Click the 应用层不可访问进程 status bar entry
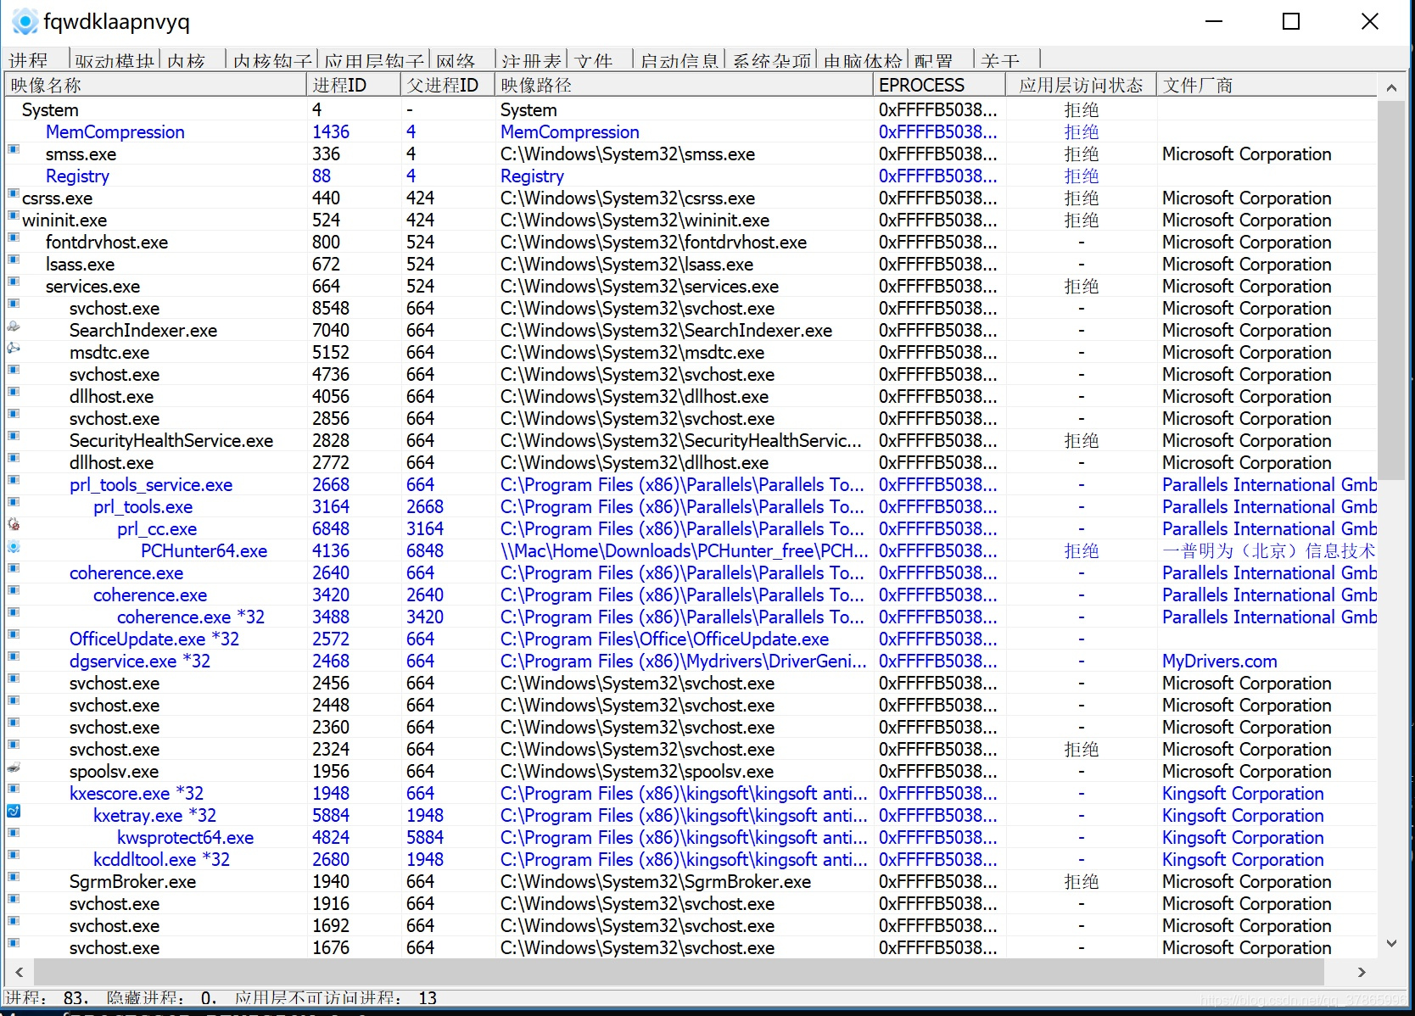 click(x=336, y=998)
